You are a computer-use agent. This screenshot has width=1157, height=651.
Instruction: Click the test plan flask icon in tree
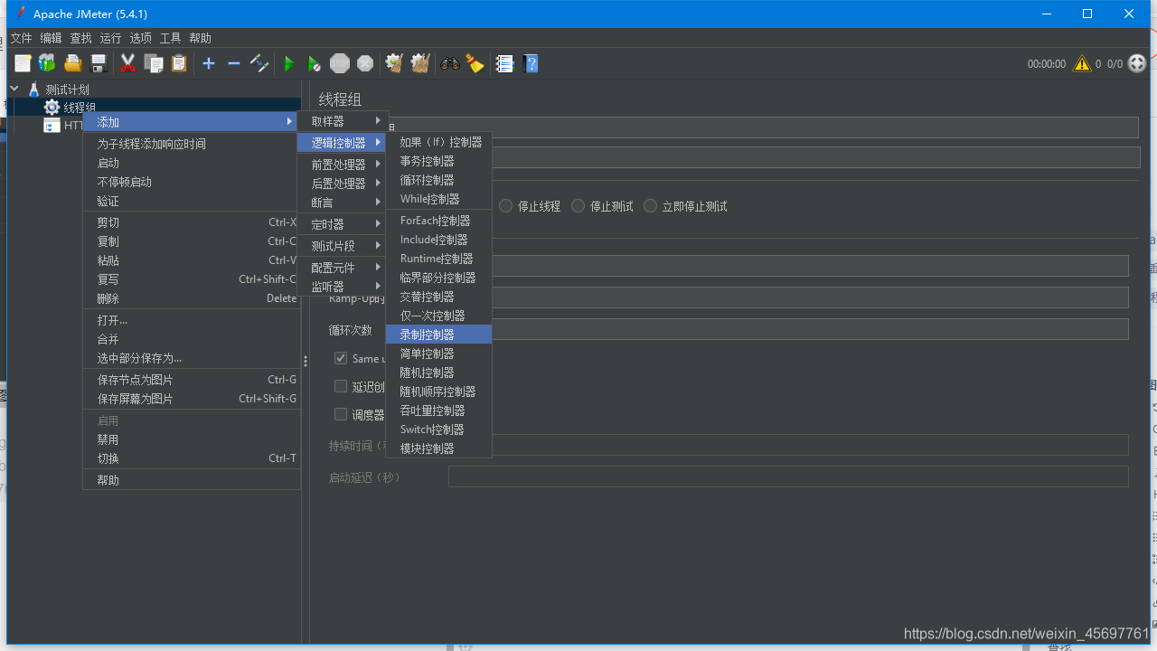coord(33,90)
